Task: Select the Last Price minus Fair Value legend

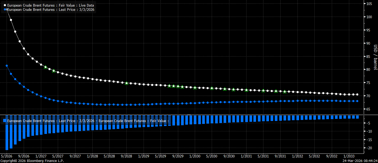Action: (x=88, y=121)
